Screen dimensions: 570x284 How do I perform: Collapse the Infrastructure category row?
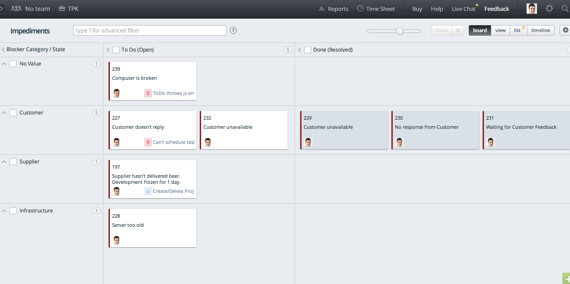(4, 210)
